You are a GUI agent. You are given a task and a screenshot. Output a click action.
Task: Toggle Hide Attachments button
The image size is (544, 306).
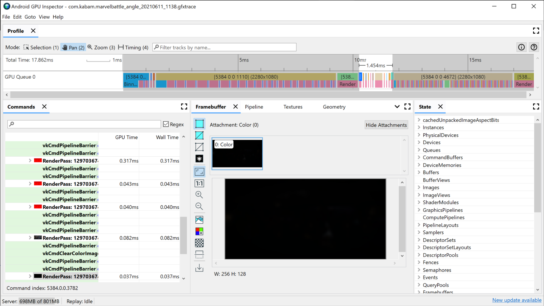point(386,124)
